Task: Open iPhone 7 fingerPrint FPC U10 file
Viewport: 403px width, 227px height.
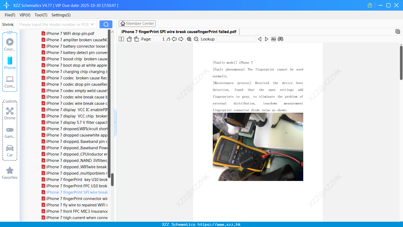Action: (x=77, y=186)
